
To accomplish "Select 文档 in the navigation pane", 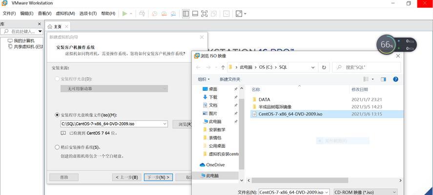I will click(213, 105).
